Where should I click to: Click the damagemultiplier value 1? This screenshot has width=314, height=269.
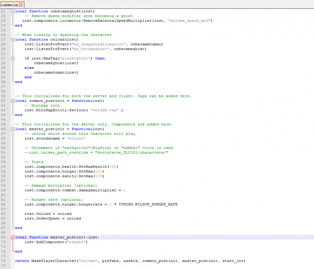pos(125,190)
